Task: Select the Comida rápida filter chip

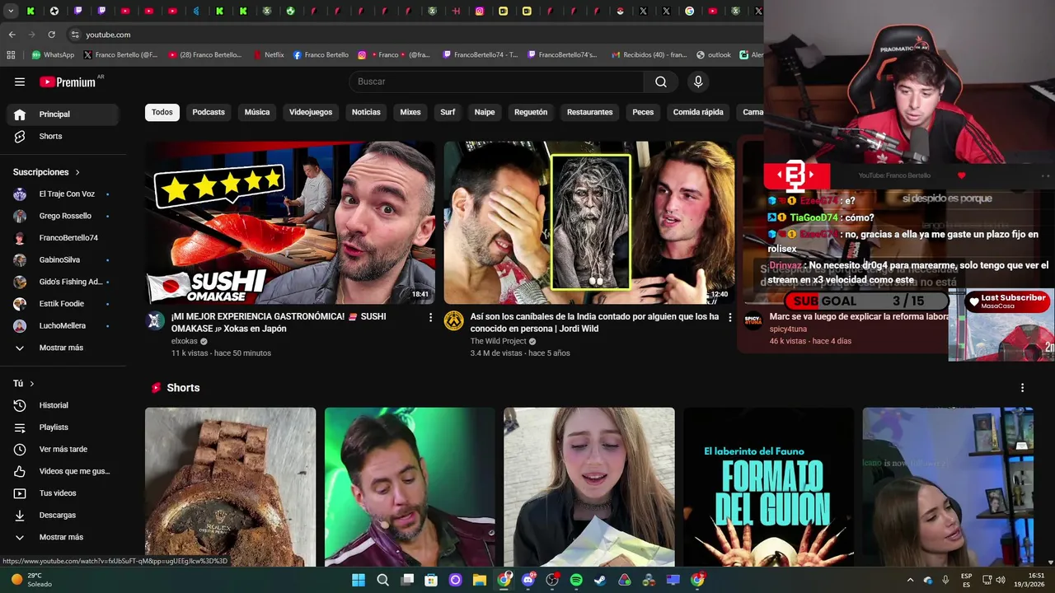Action: [x=698, y=112]
